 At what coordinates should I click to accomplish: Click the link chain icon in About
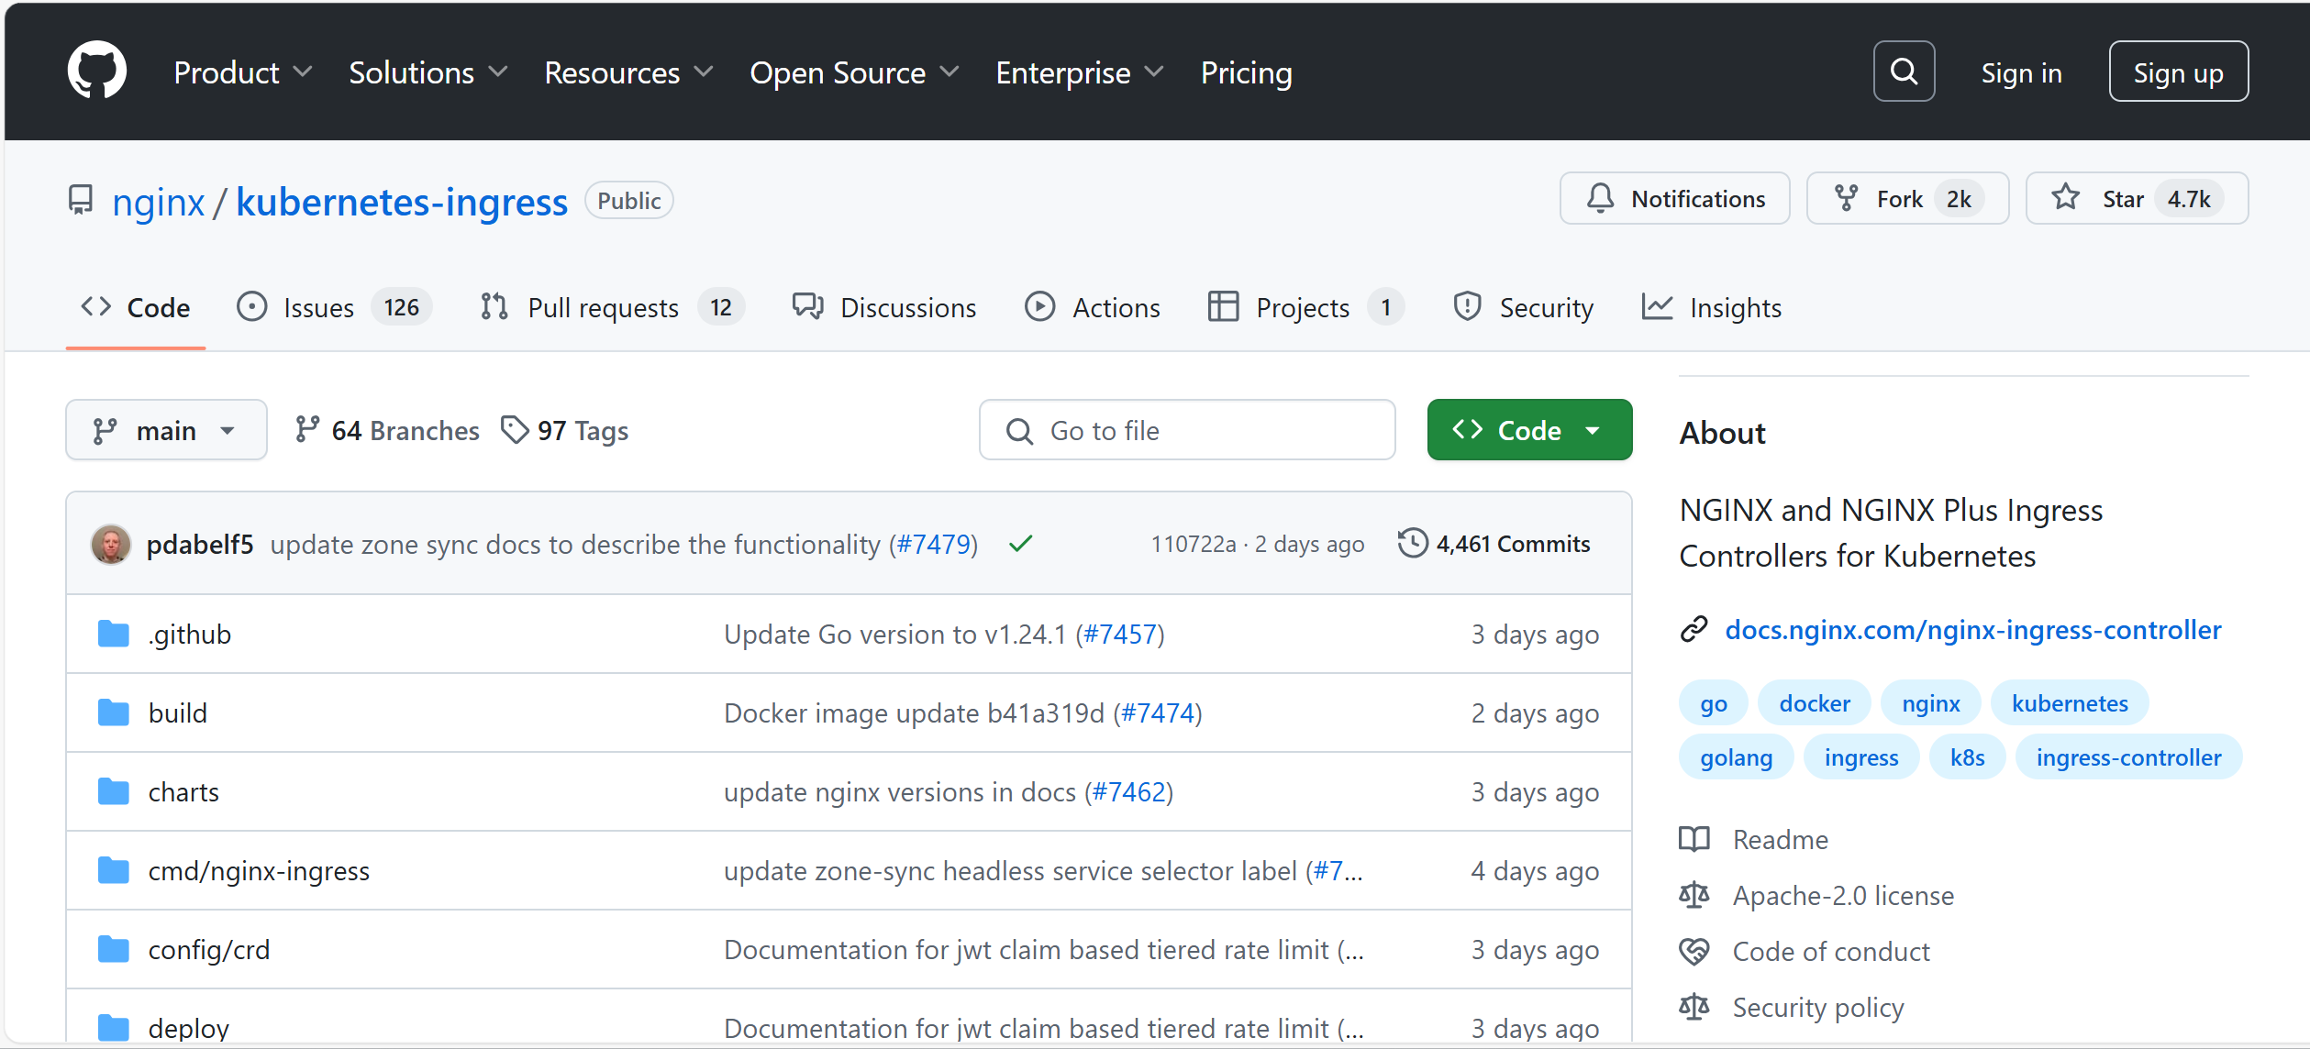(x=1694, y=629)
